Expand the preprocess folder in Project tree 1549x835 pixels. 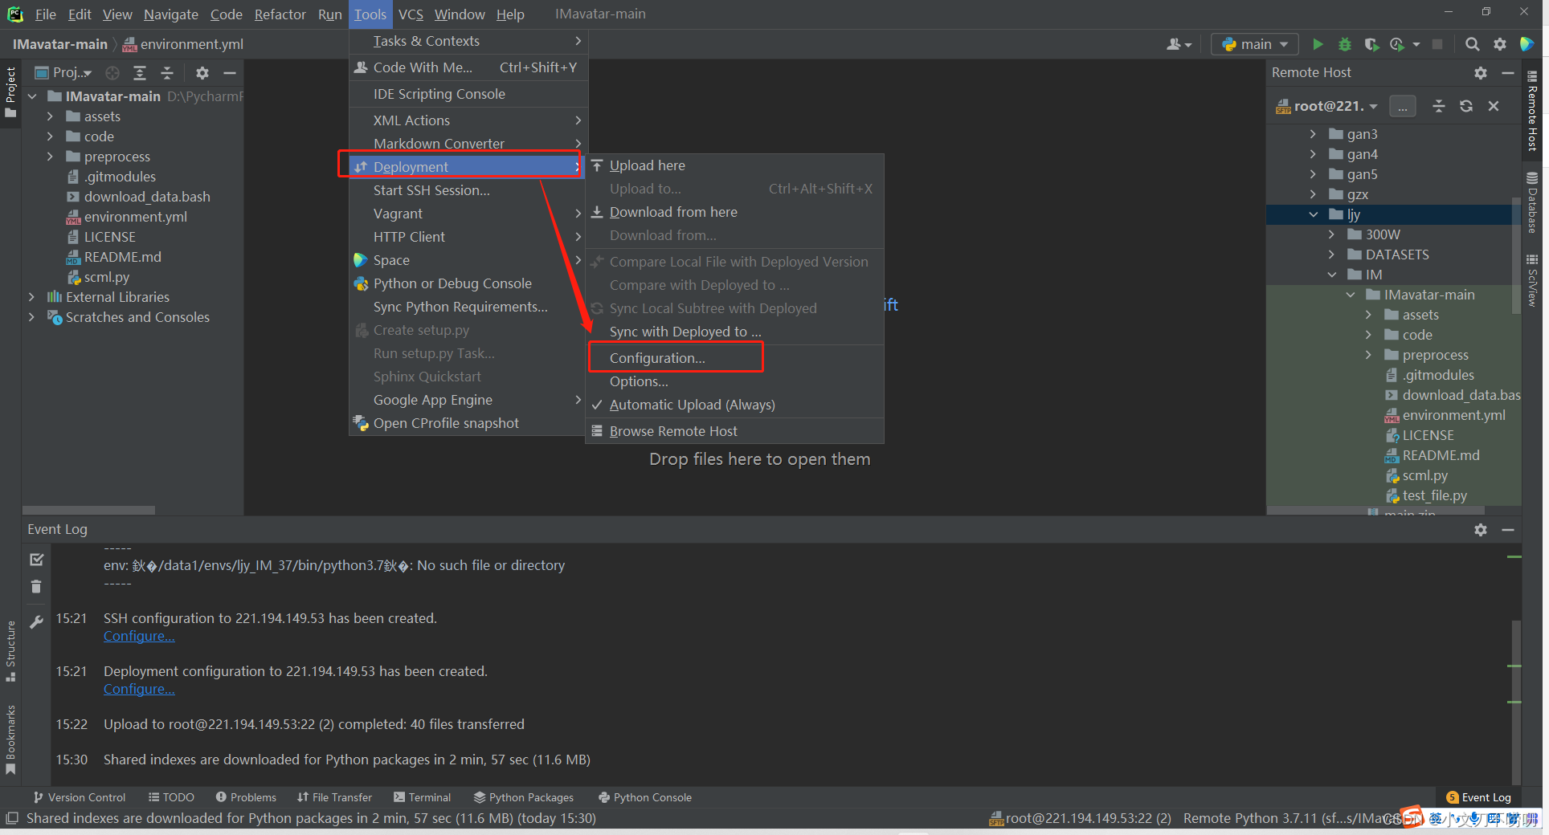point(50,157)
